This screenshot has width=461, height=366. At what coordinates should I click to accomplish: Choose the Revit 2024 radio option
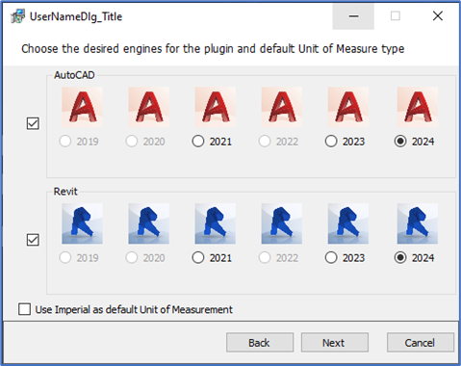[x=400, y=257]
